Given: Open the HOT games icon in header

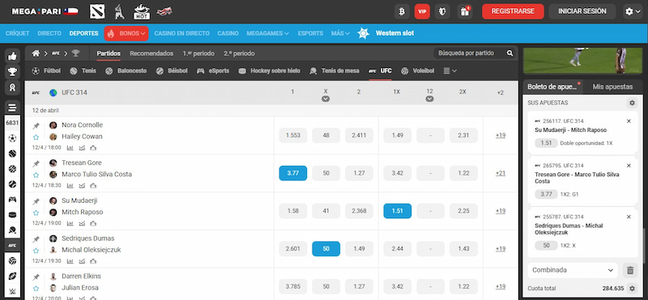Looking at the screenshot, I should pyautogui.click(x=141, y=11).
